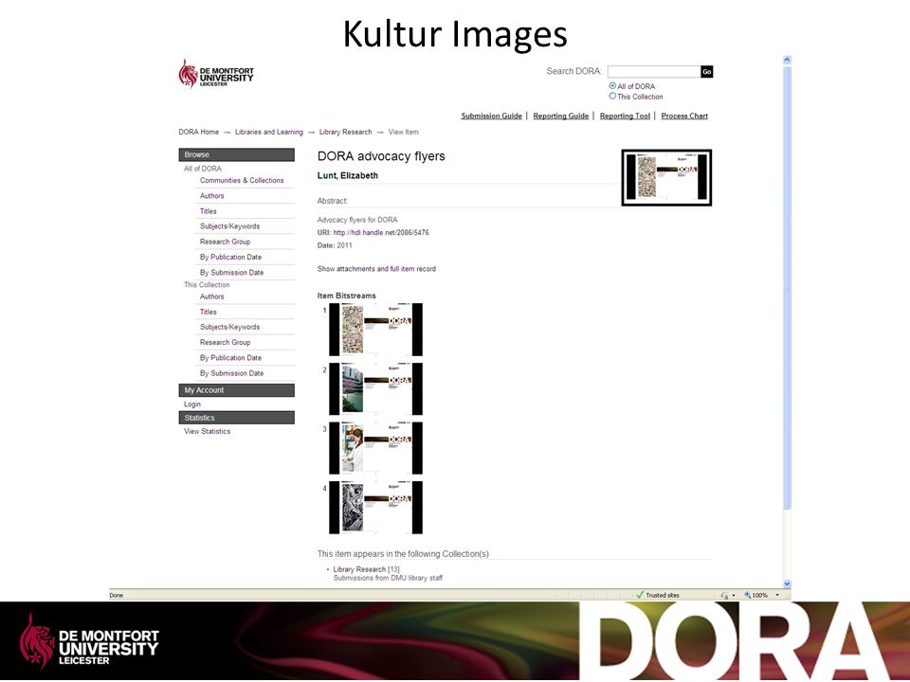Click the Statistics sidebar header
Viewport: 910px width, 682px height.
tap(236, 418)
